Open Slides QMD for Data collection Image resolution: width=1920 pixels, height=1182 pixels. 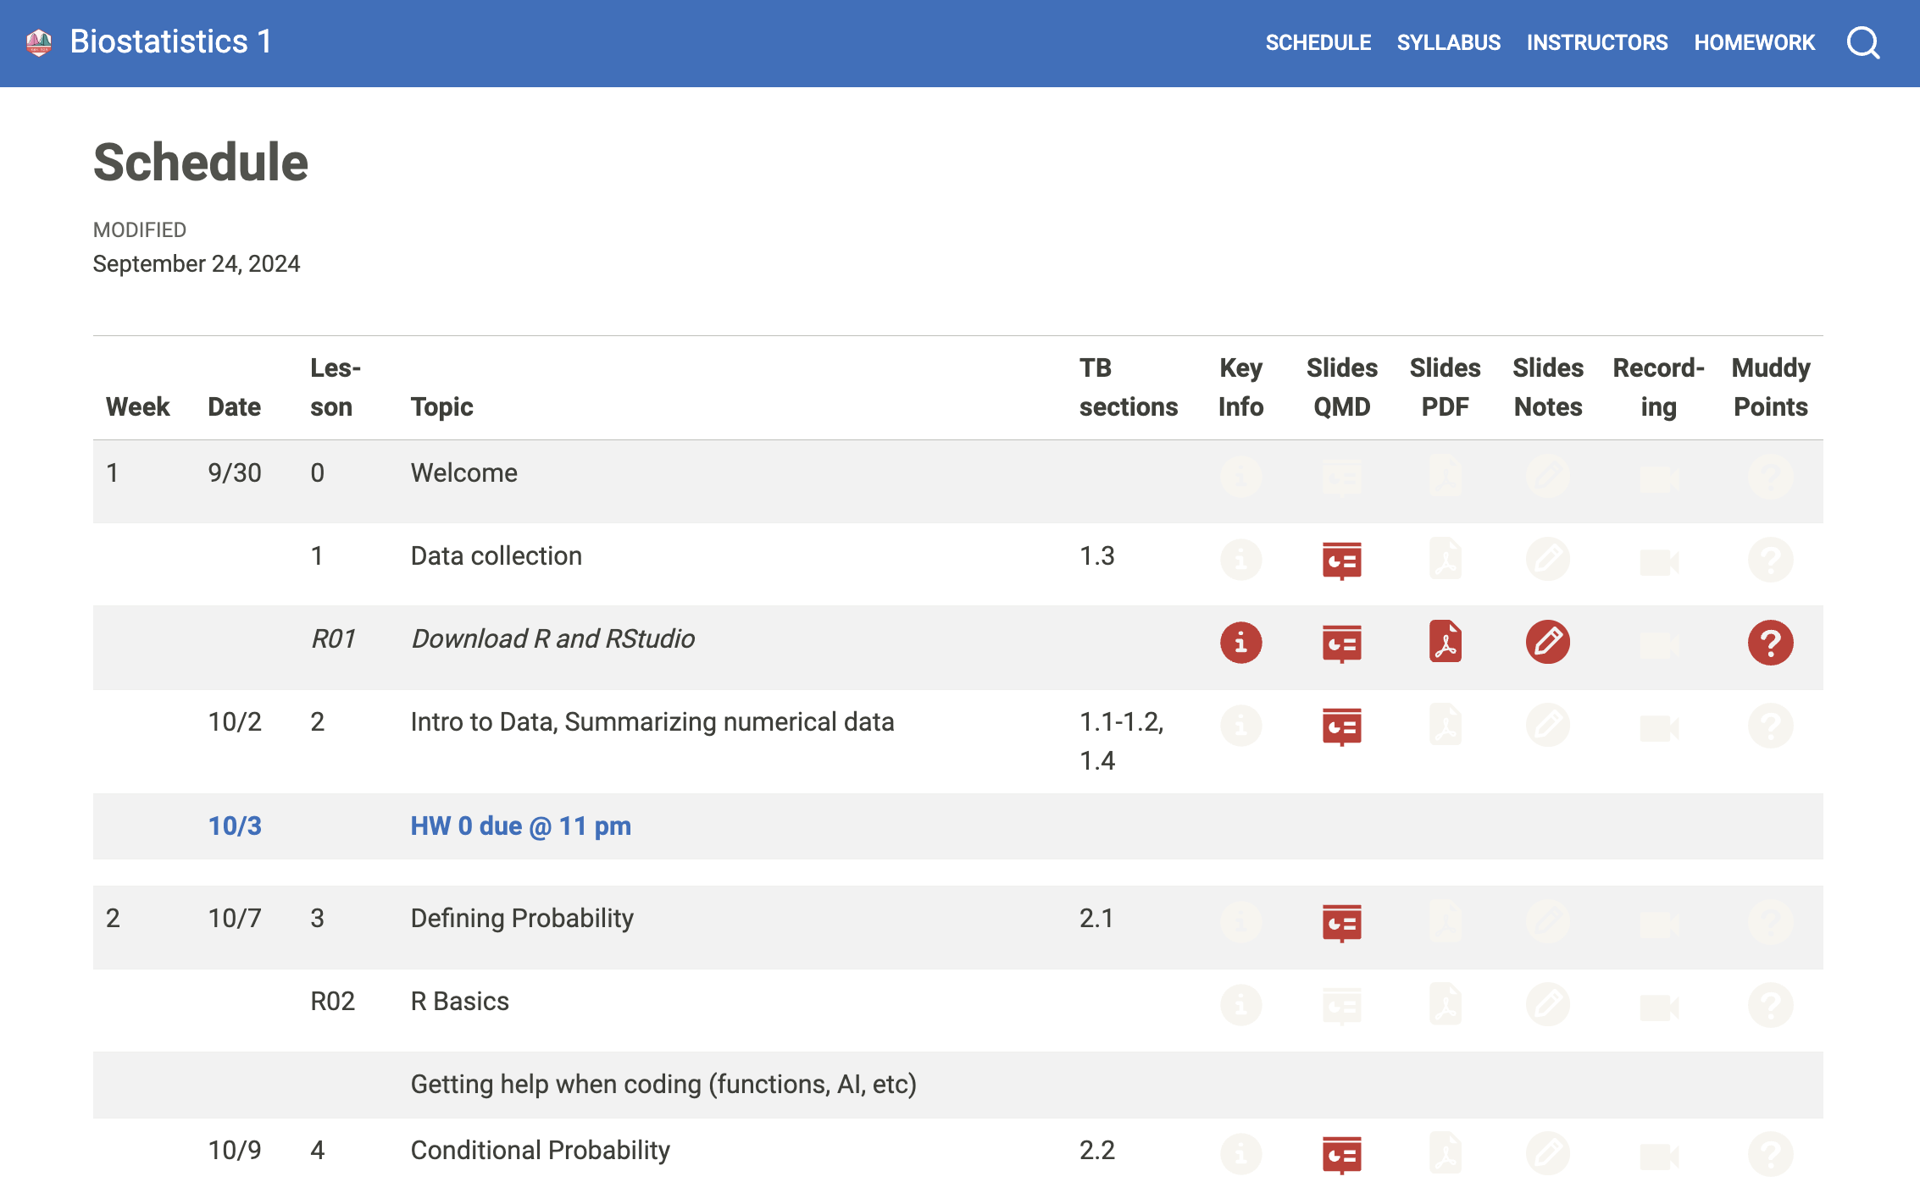(x=1341, y=561)
